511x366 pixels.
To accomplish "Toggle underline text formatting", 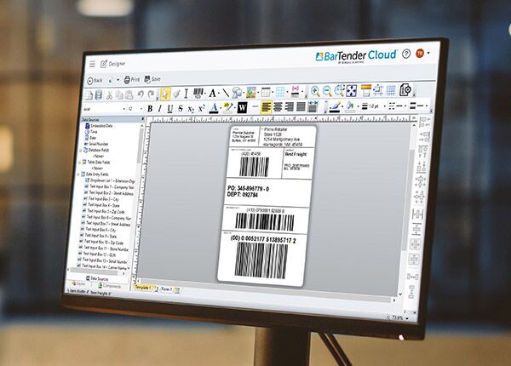I will (x=170, y=108).
